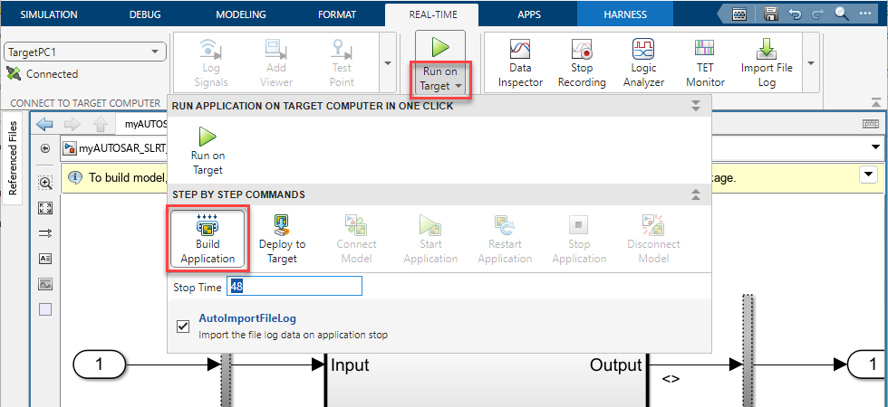
Task: Toggle the Connected target status icon
Action: [14, 73]
